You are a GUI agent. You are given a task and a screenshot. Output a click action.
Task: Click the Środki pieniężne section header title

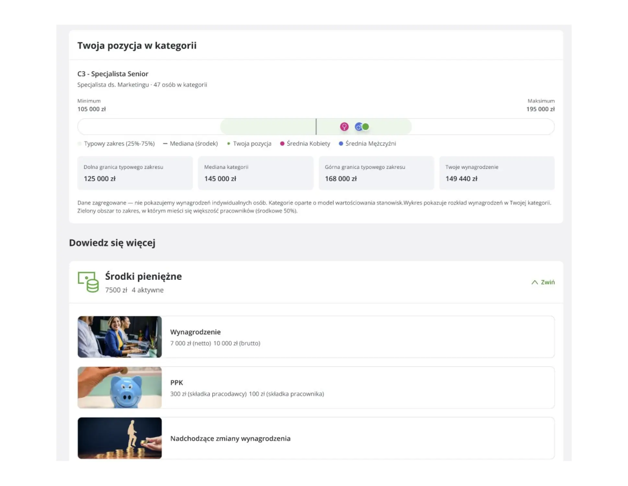[x=143, y=276]
